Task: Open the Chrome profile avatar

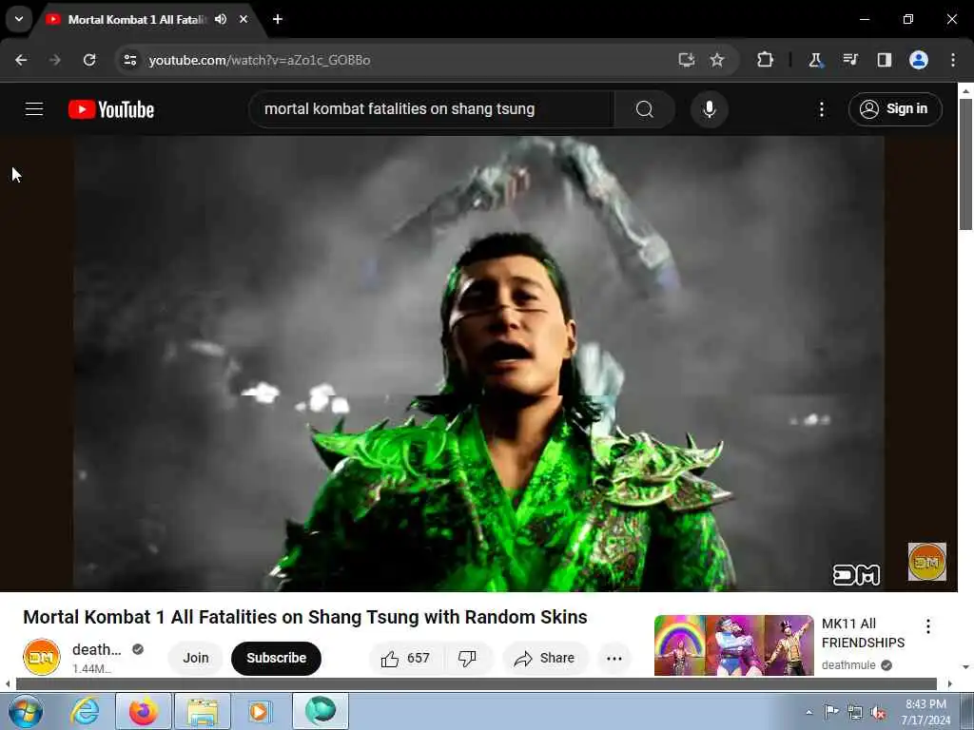Action: (919, 60)
